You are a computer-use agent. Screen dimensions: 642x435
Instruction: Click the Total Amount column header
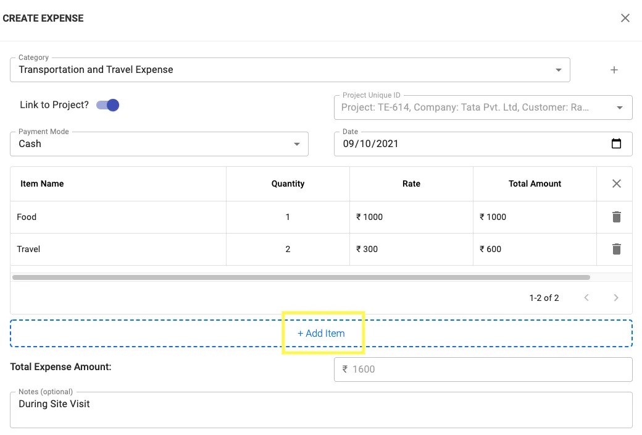(x=535, y=184)
